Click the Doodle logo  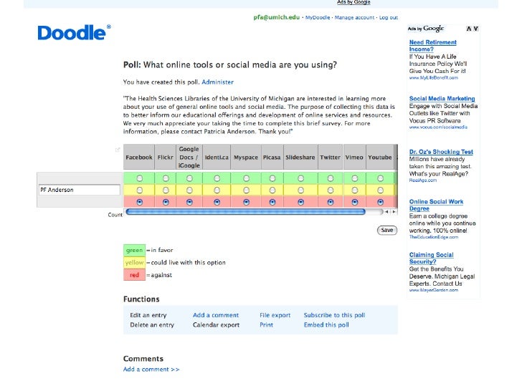[x=75, y=33]
